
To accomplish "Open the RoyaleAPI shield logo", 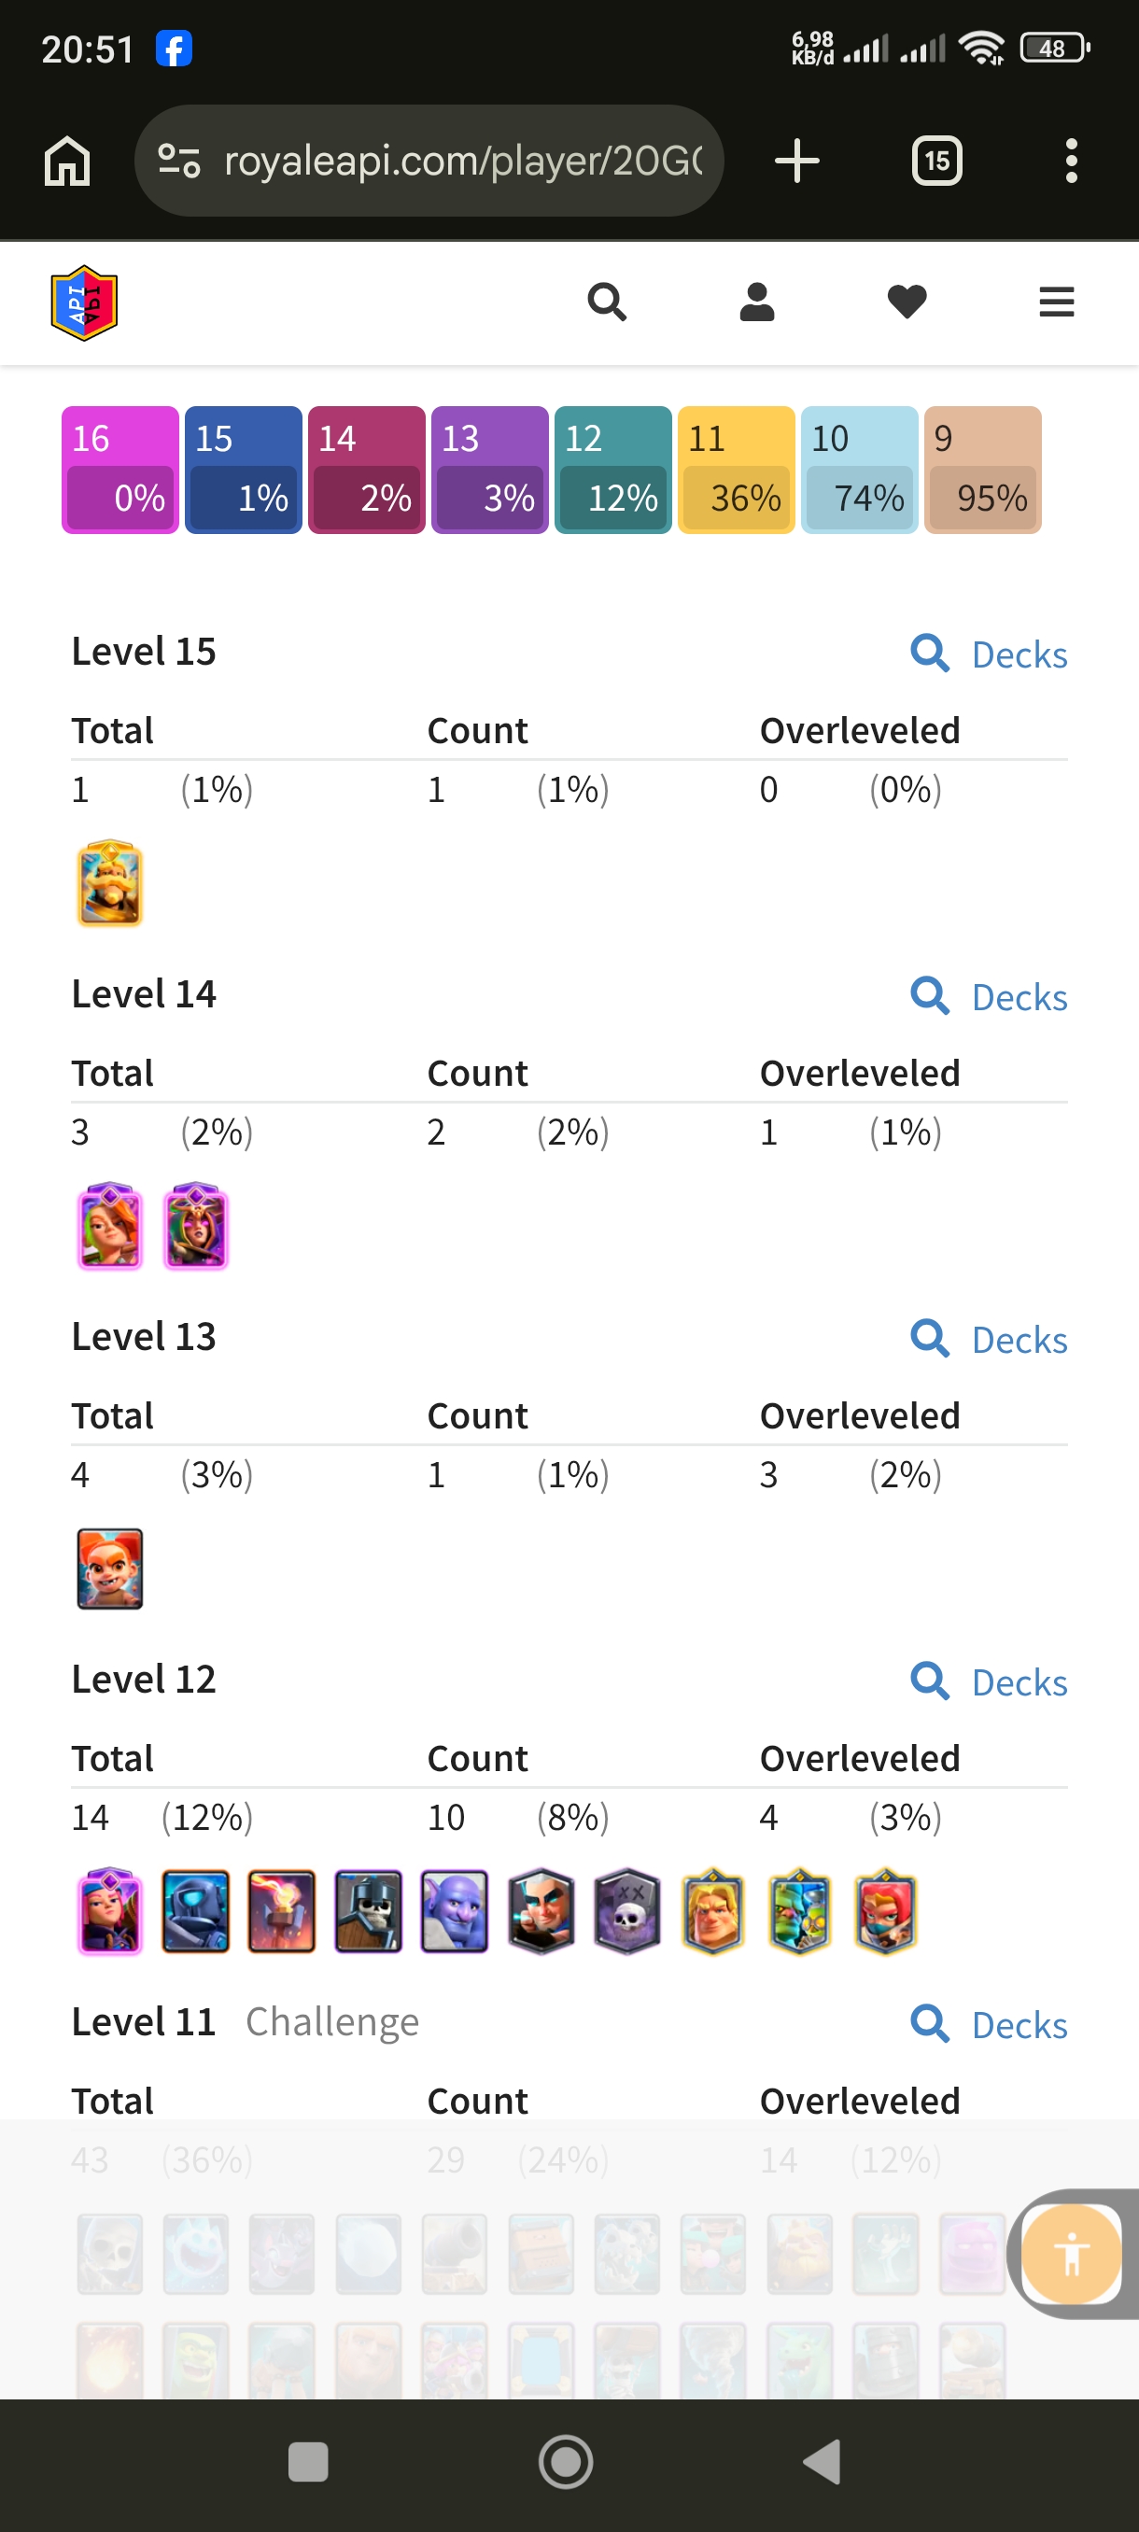I will tap(85, 302).
